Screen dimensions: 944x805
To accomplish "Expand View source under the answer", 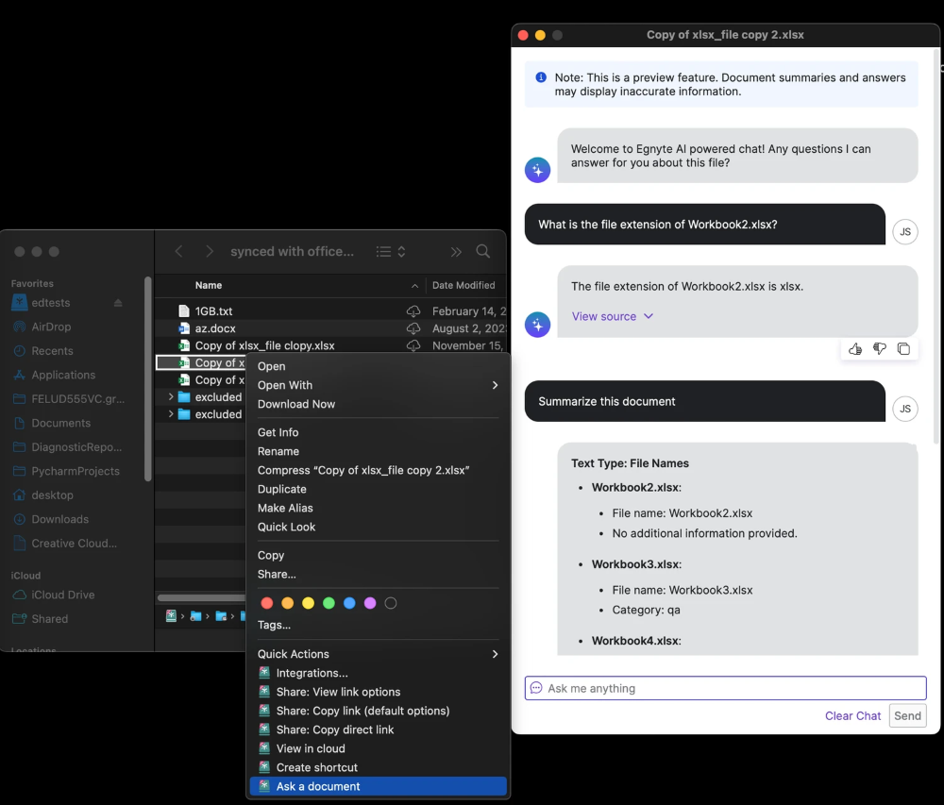I will 613,316.
